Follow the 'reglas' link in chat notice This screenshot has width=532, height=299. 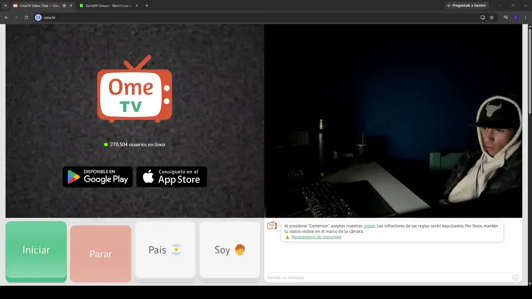[369, 226]
